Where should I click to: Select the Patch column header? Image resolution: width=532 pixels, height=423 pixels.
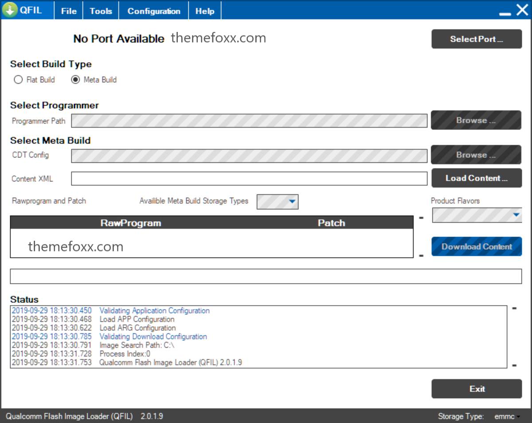coord(331,223)
